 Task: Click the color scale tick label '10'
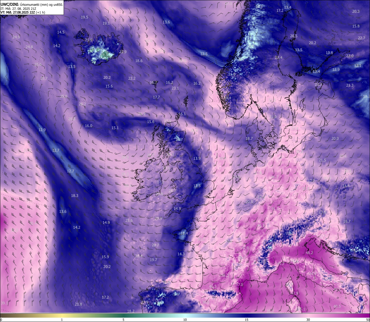tap(185, 320)
